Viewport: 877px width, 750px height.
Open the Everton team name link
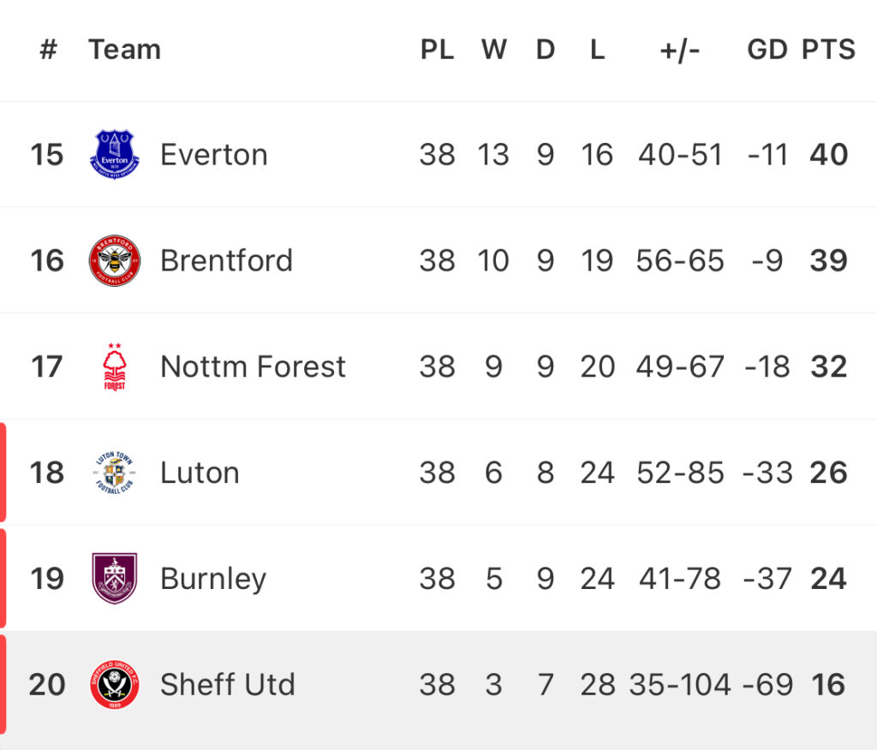coord(214,155)
